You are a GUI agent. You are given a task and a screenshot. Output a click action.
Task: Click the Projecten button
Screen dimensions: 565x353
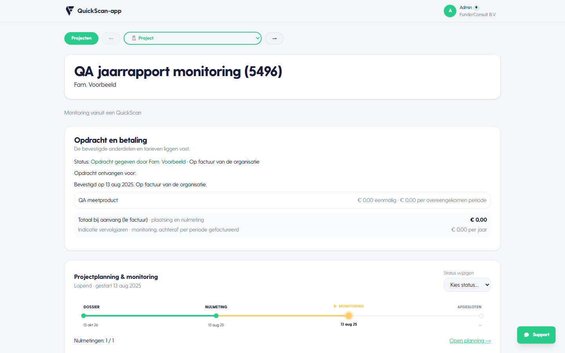pyautogui.click(x=82, y=38)
